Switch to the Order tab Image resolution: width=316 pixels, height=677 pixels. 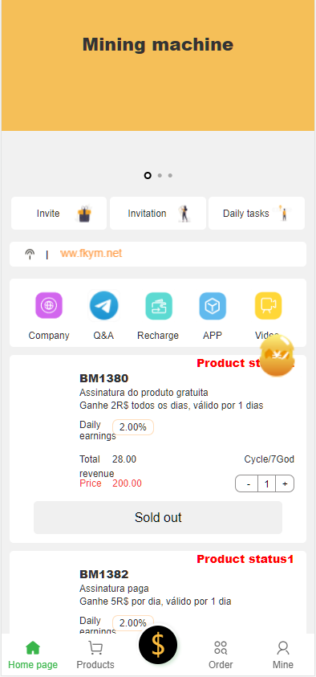click(x=221, y=655)
